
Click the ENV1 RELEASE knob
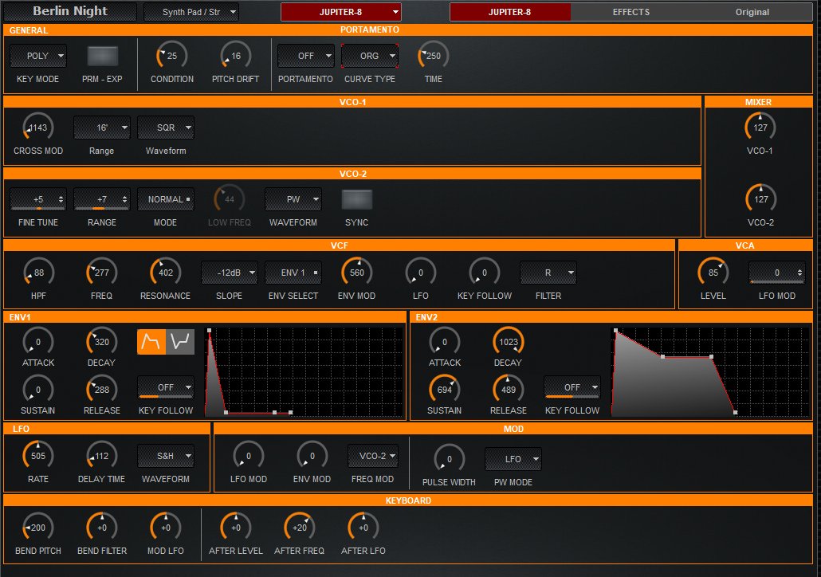click(x=101, y=390)
